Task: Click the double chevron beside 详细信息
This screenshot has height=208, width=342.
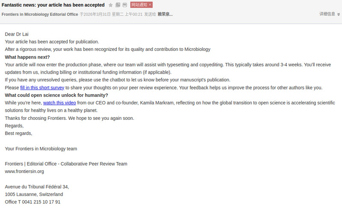Action: [x=339, y=14]
